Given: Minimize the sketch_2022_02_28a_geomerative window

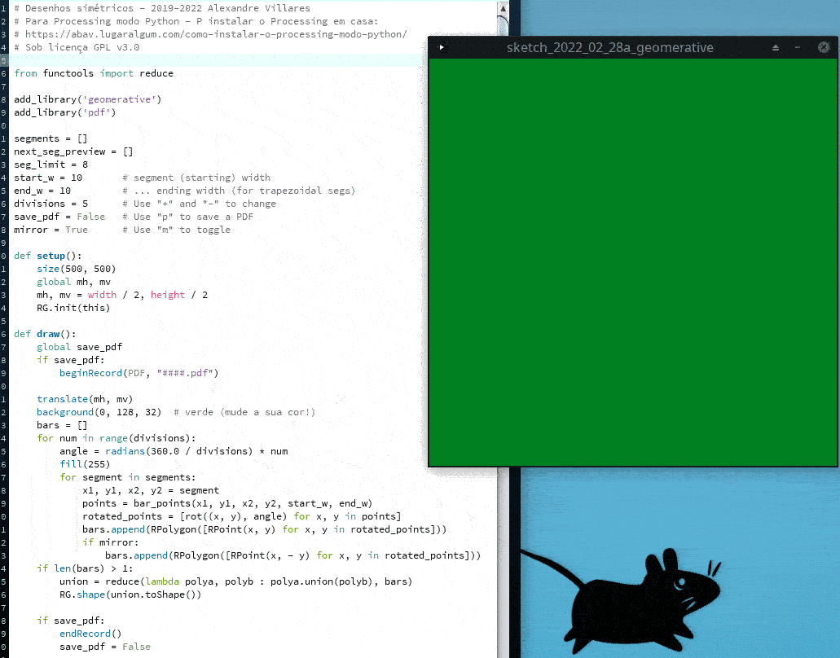Looking at the screenshot, I should pos(798,47).
